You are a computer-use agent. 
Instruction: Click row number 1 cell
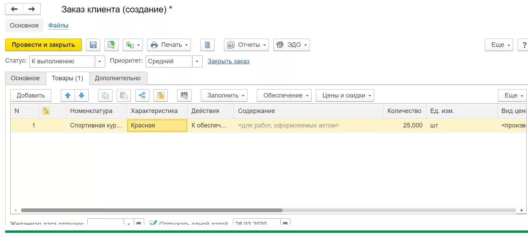point(25,125)
